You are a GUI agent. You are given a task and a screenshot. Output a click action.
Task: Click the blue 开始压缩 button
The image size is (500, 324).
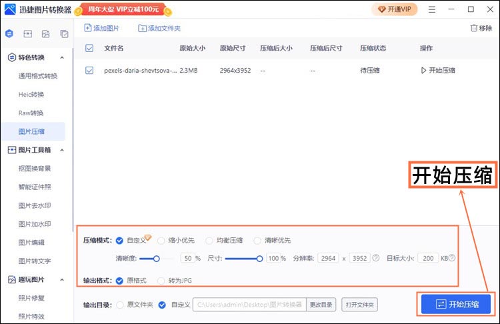coord(456,304)
